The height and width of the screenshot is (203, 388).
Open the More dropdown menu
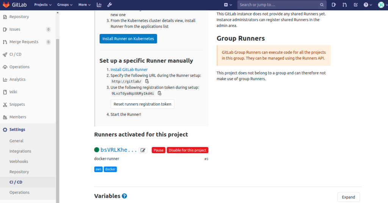pos(84,5)
